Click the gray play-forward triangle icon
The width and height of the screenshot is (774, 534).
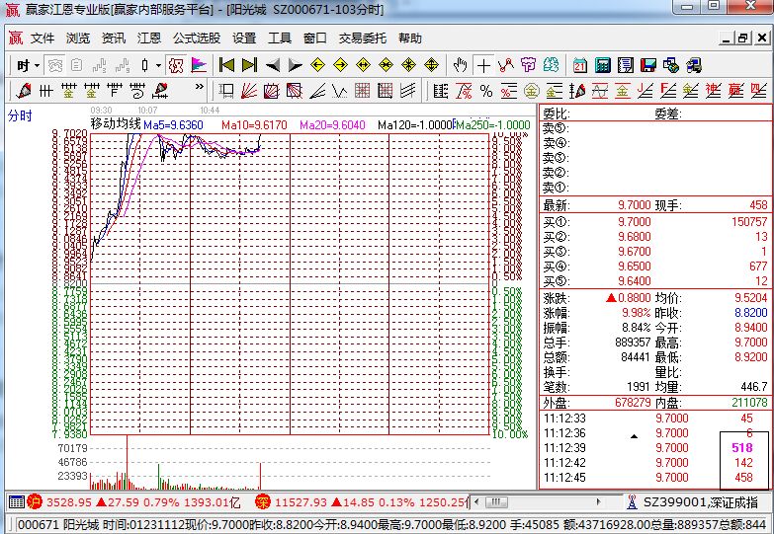click(x=296, y=65)
